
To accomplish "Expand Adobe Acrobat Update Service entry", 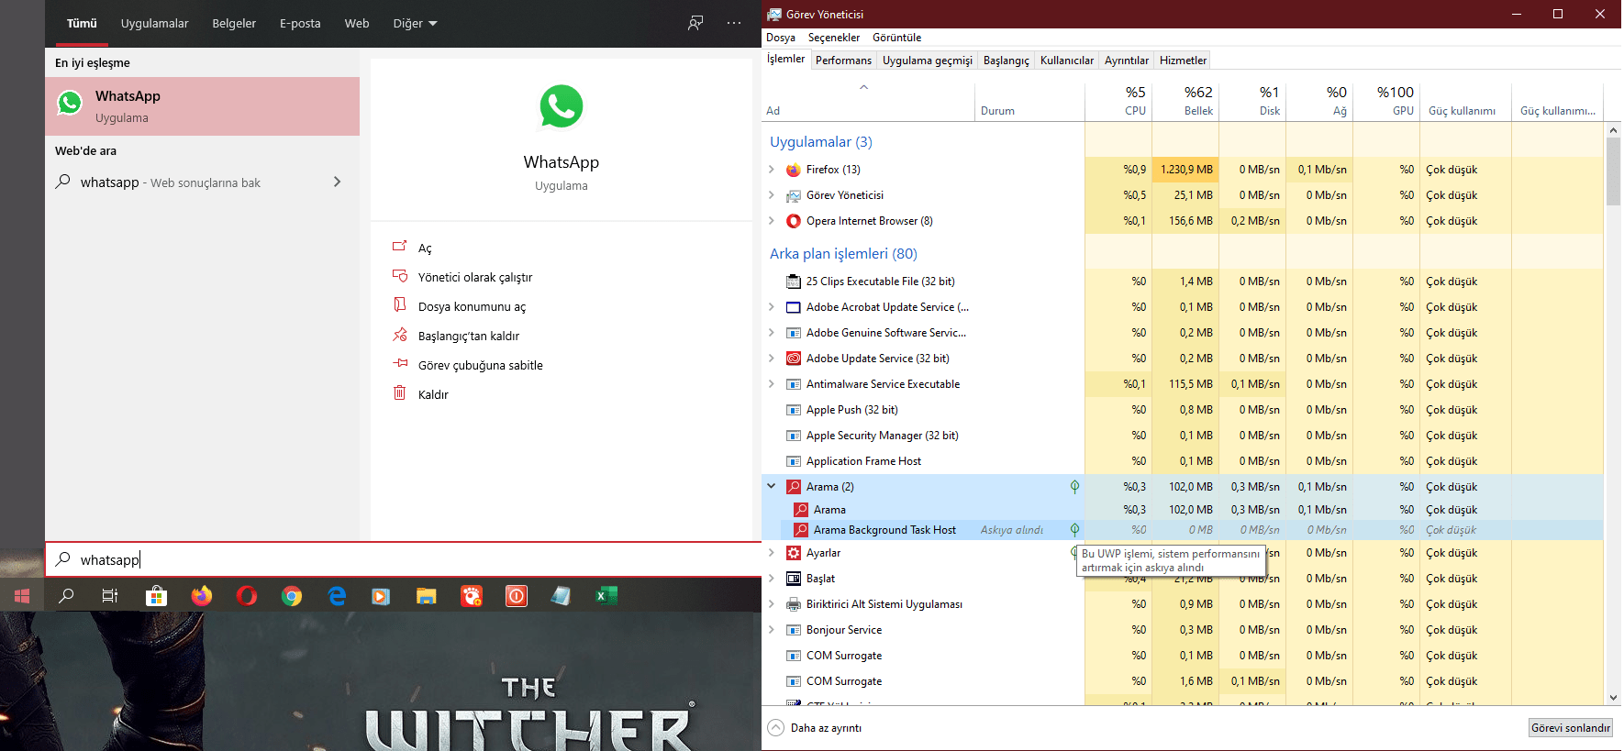I will 771,307.
